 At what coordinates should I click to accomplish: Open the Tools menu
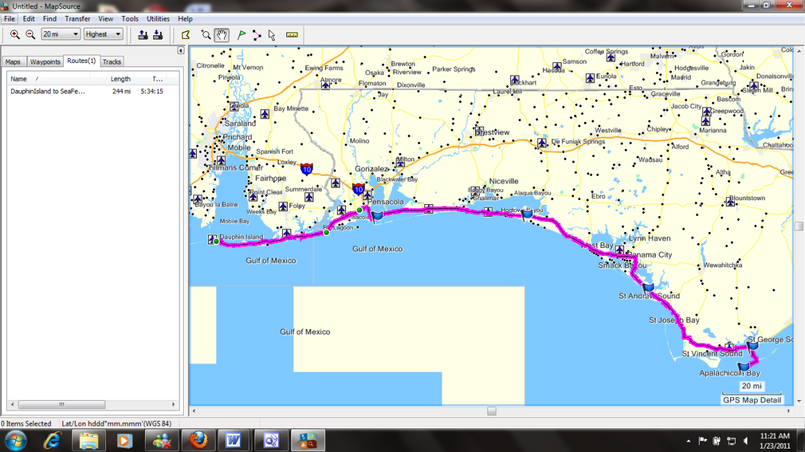coord(130,19)
